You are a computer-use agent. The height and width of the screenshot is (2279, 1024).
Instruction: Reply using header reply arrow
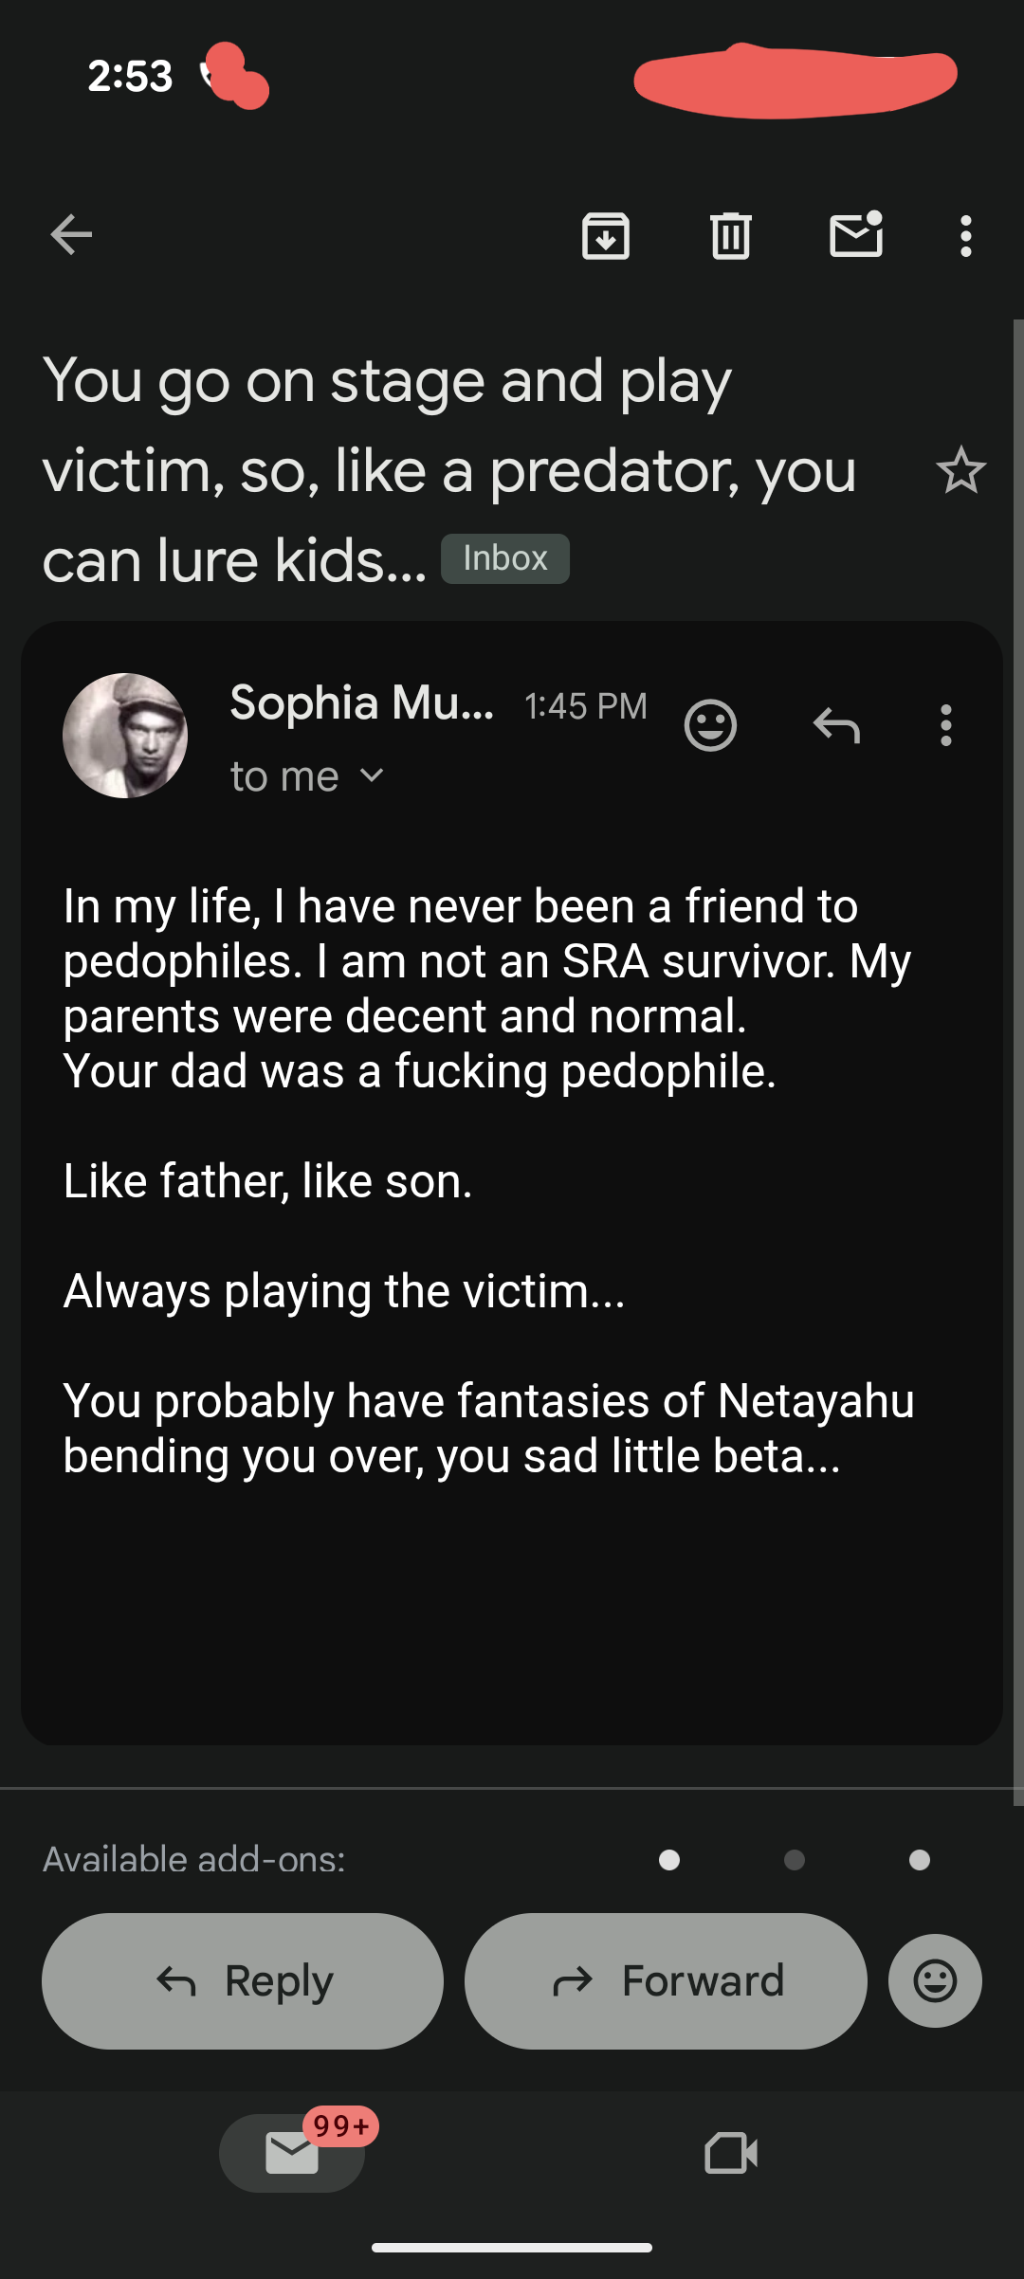pos(836,725)
